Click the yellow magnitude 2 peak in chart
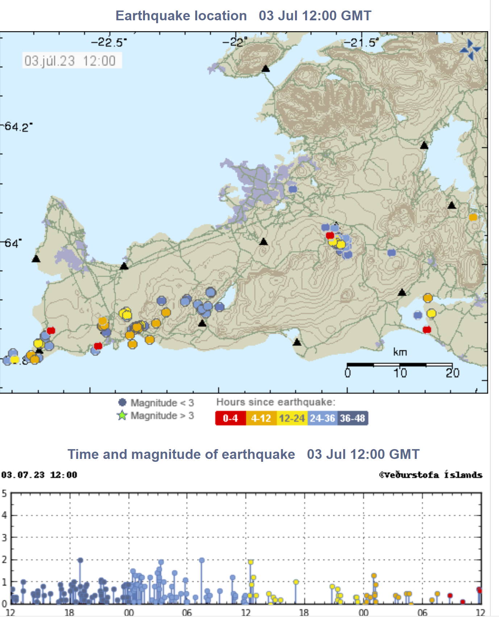The image size is (499, 630). pyautogui.click(x=250, y=562)
